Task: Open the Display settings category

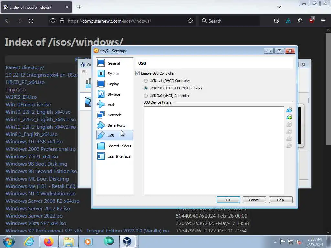Action: [x=115, y=84]
